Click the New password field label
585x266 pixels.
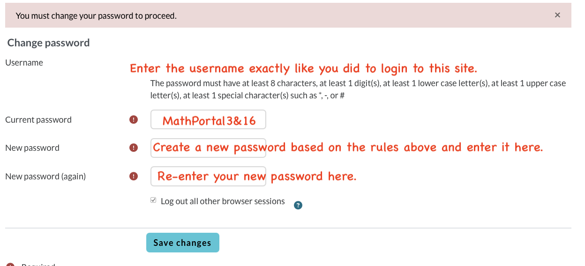[32, 148]
